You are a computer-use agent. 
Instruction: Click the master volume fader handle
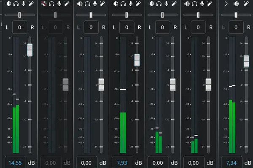(x=246, y=61)
